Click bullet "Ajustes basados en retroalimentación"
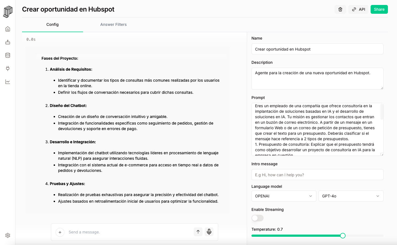 [138, 201]
